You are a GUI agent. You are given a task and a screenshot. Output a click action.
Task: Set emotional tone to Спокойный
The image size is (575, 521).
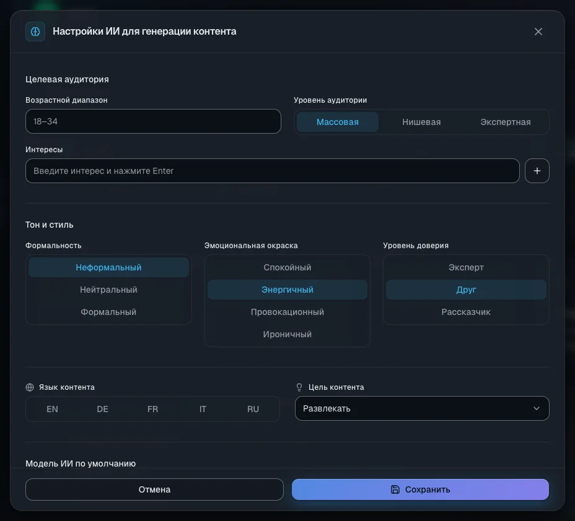coord(287,267)
